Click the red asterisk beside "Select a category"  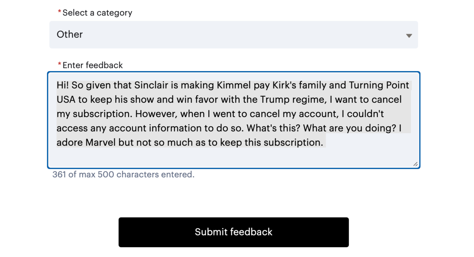(x=60, y=12)
